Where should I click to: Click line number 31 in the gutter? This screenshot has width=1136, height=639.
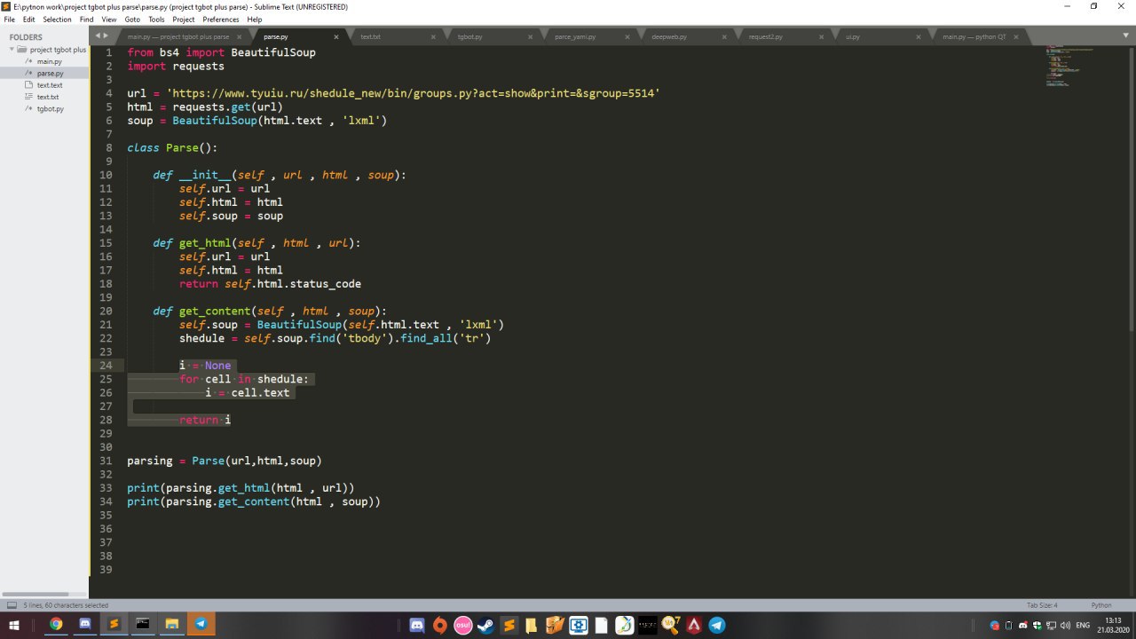click(x=106, y=461)
